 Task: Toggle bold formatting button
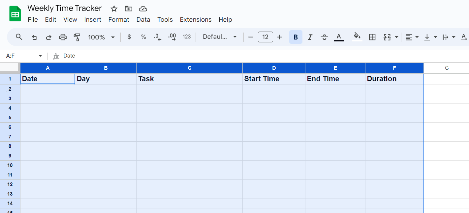click(296, 37)
